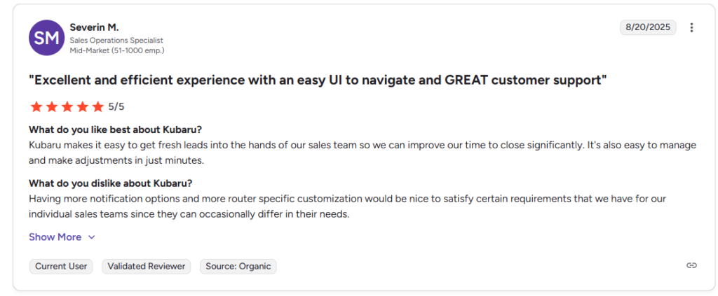Screen dimensions: 718x296
Task: Select the Validated Reviewer tag
Action: pyautogui.click(x=147, y=266)
